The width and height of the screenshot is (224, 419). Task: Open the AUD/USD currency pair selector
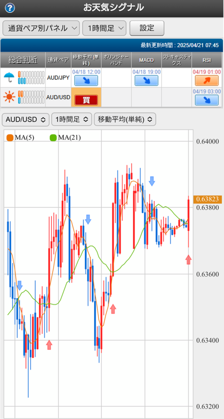(x=25, y=119)
